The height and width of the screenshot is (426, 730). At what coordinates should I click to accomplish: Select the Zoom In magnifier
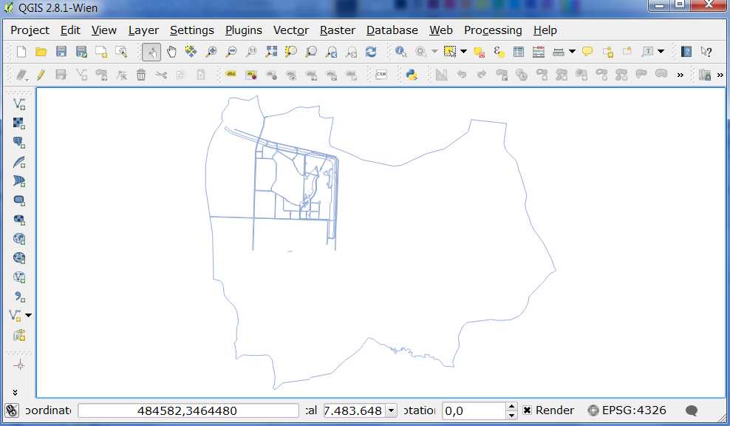click(x=211, y=52)
